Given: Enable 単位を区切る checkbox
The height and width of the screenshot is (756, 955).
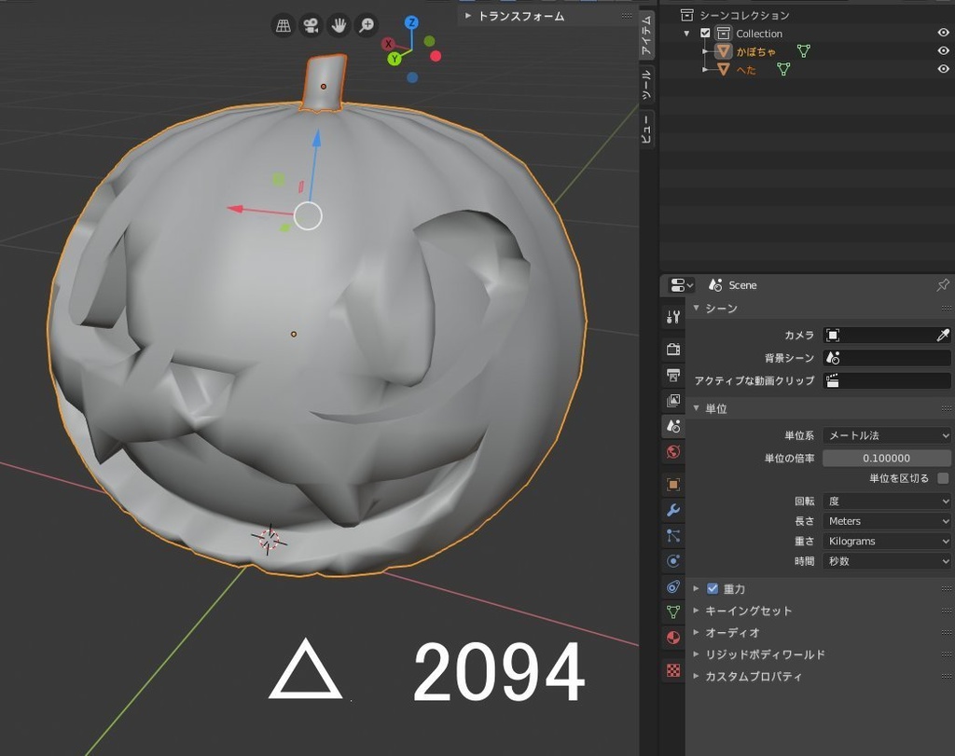Looking at the screenshot, I should [943, 478].
